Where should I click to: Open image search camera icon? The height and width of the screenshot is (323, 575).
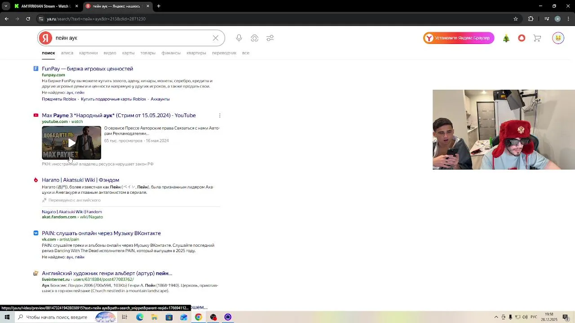pos(255,38)
